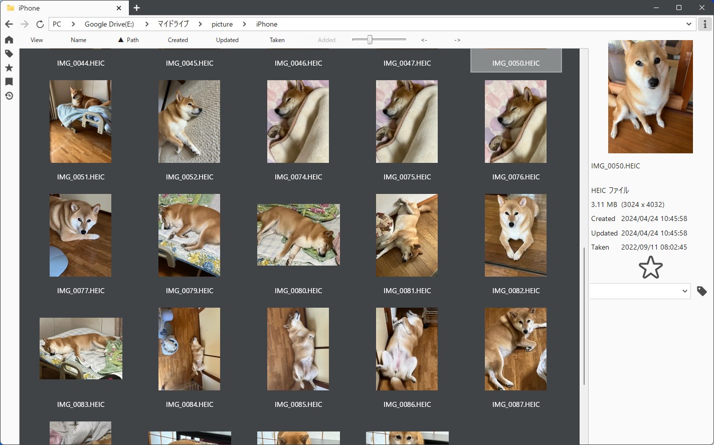Open a new tab with plus button
The width and height of the screenshot is (714, 445).
pyautogui.click(x=136, y=8)
